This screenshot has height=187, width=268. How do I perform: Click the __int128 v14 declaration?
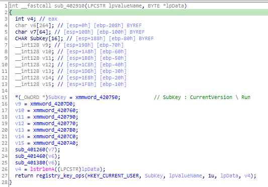[35, 78]
